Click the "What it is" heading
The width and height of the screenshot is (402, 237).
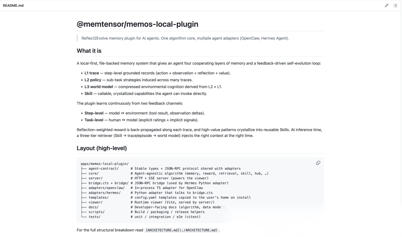[x=89, y=51]
